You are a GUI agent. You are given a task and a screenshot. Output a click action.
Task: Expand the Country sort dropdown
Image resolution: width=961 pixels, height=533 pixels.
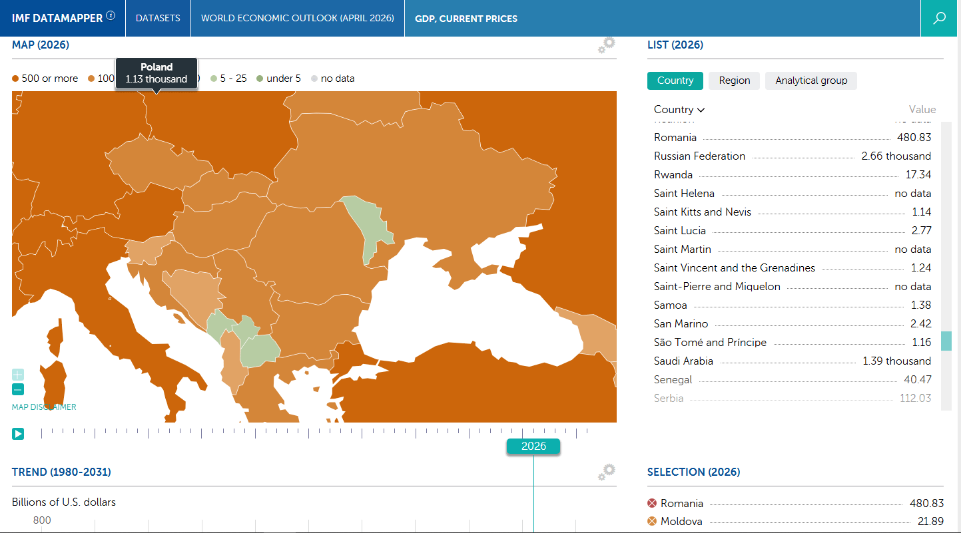(x=679, y=110)
